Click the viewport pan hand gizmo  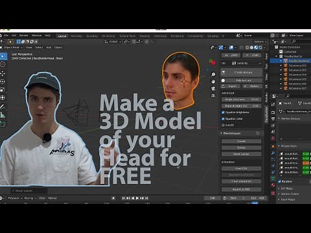pyautogui.click(x=213, y=82)
